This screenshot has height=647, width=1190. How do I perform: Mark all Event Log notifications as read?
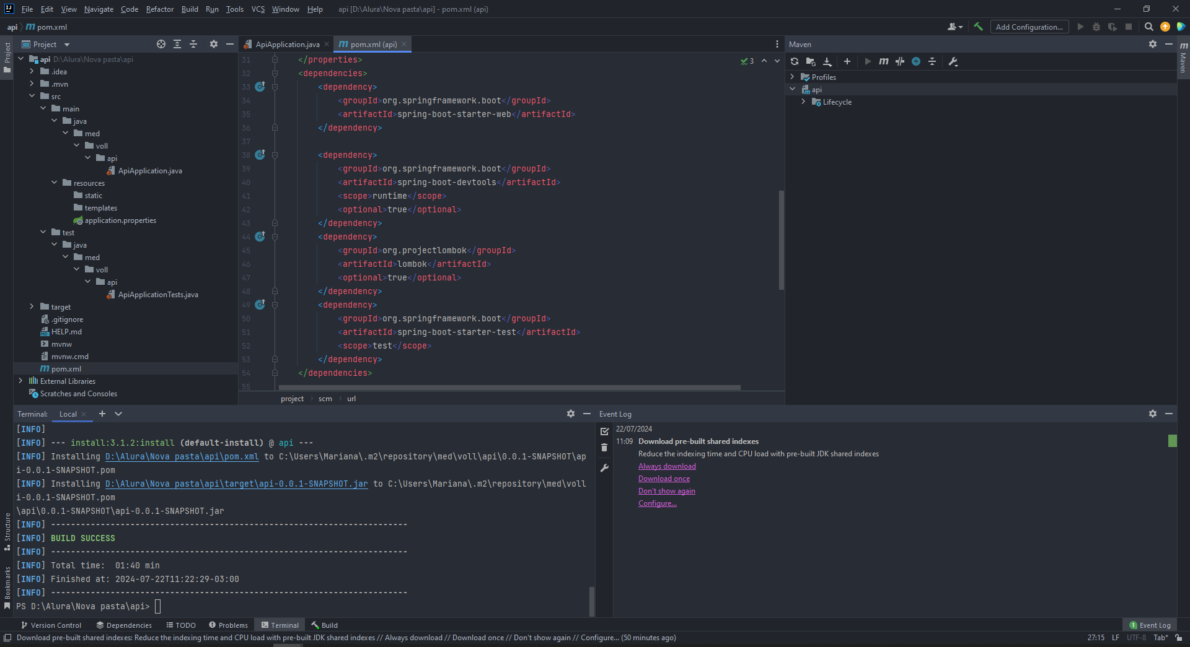click(605, 432)
